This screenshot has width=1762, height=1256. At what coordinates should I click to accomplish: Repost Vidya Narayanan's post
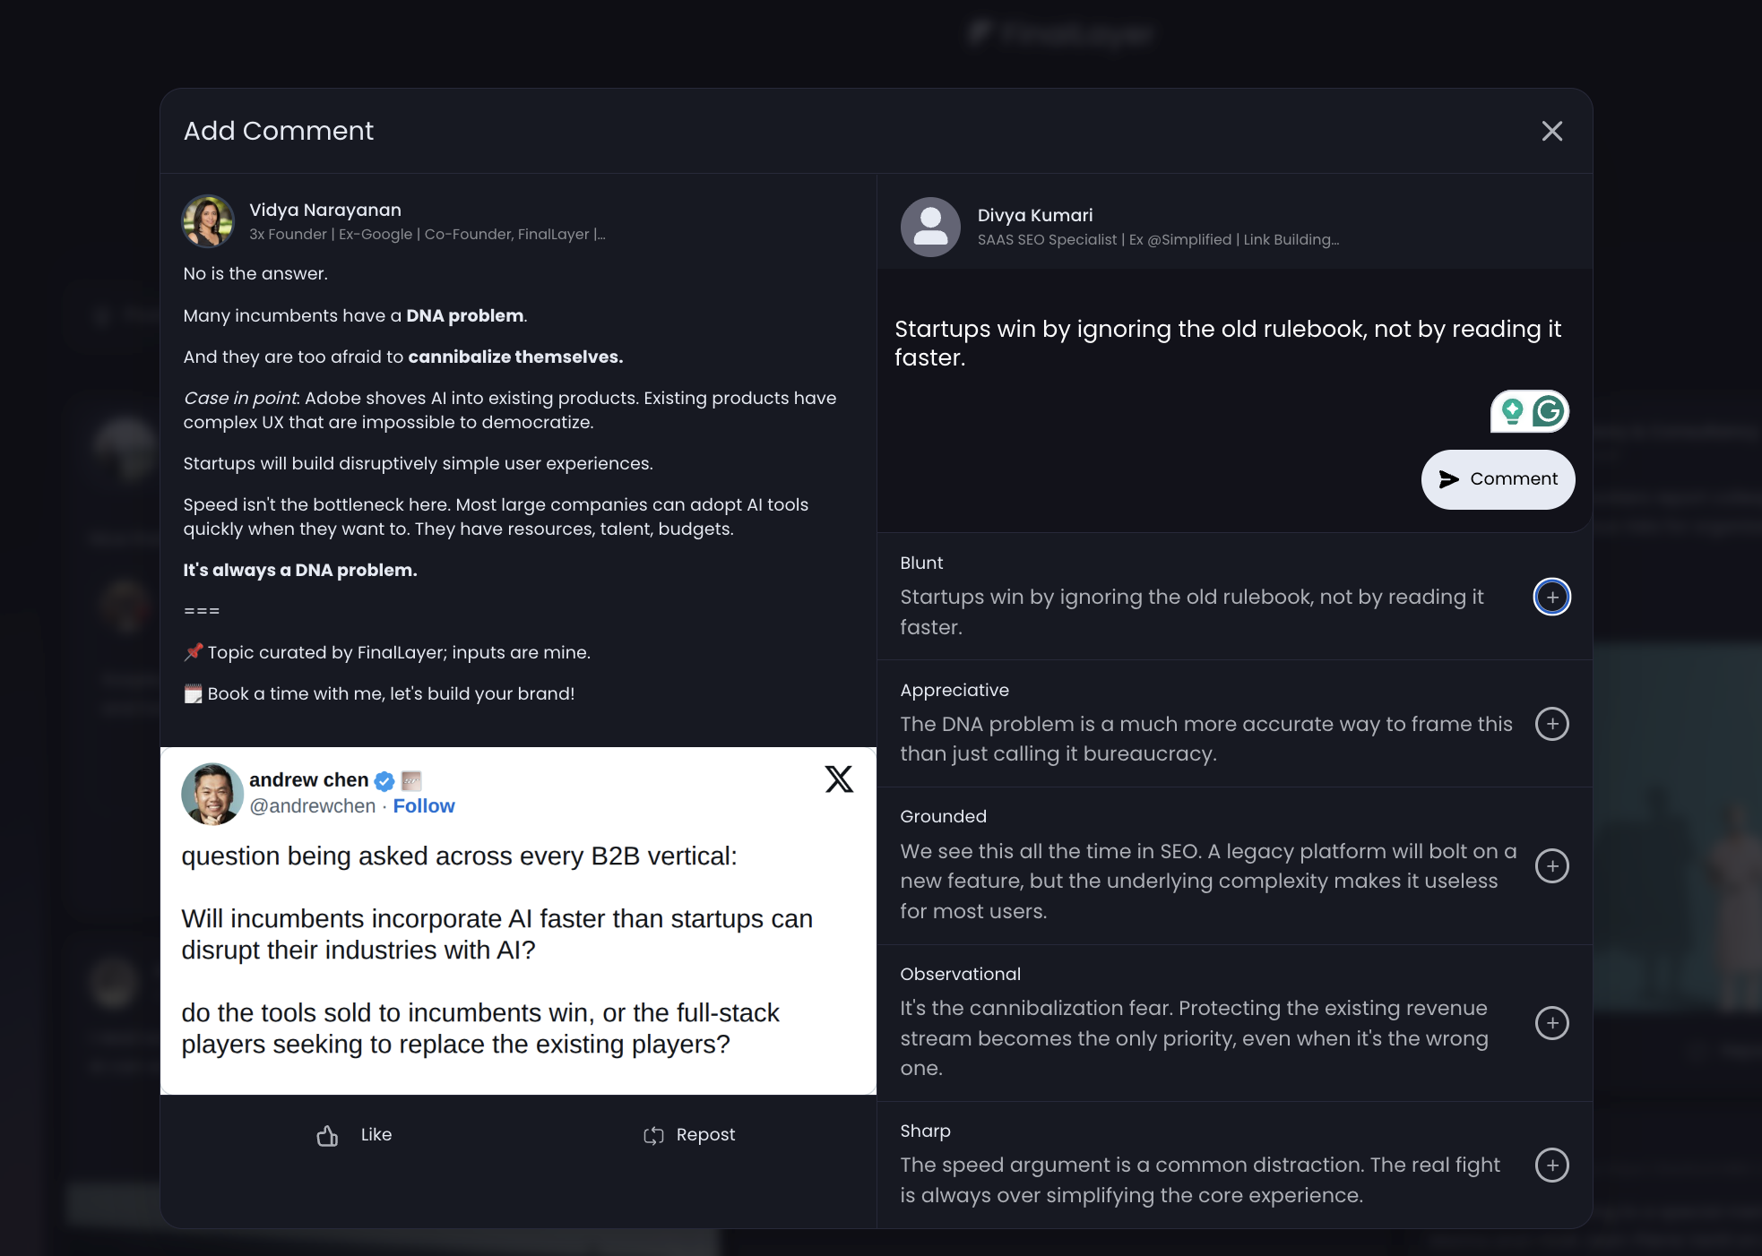(x=689, y=1135)
